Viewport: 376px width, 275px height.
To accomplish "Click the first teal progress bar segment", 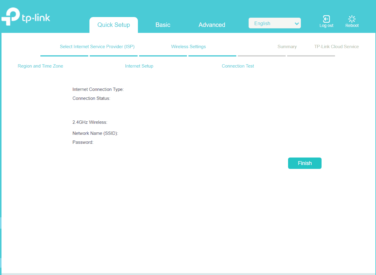I will pos(64,56).
